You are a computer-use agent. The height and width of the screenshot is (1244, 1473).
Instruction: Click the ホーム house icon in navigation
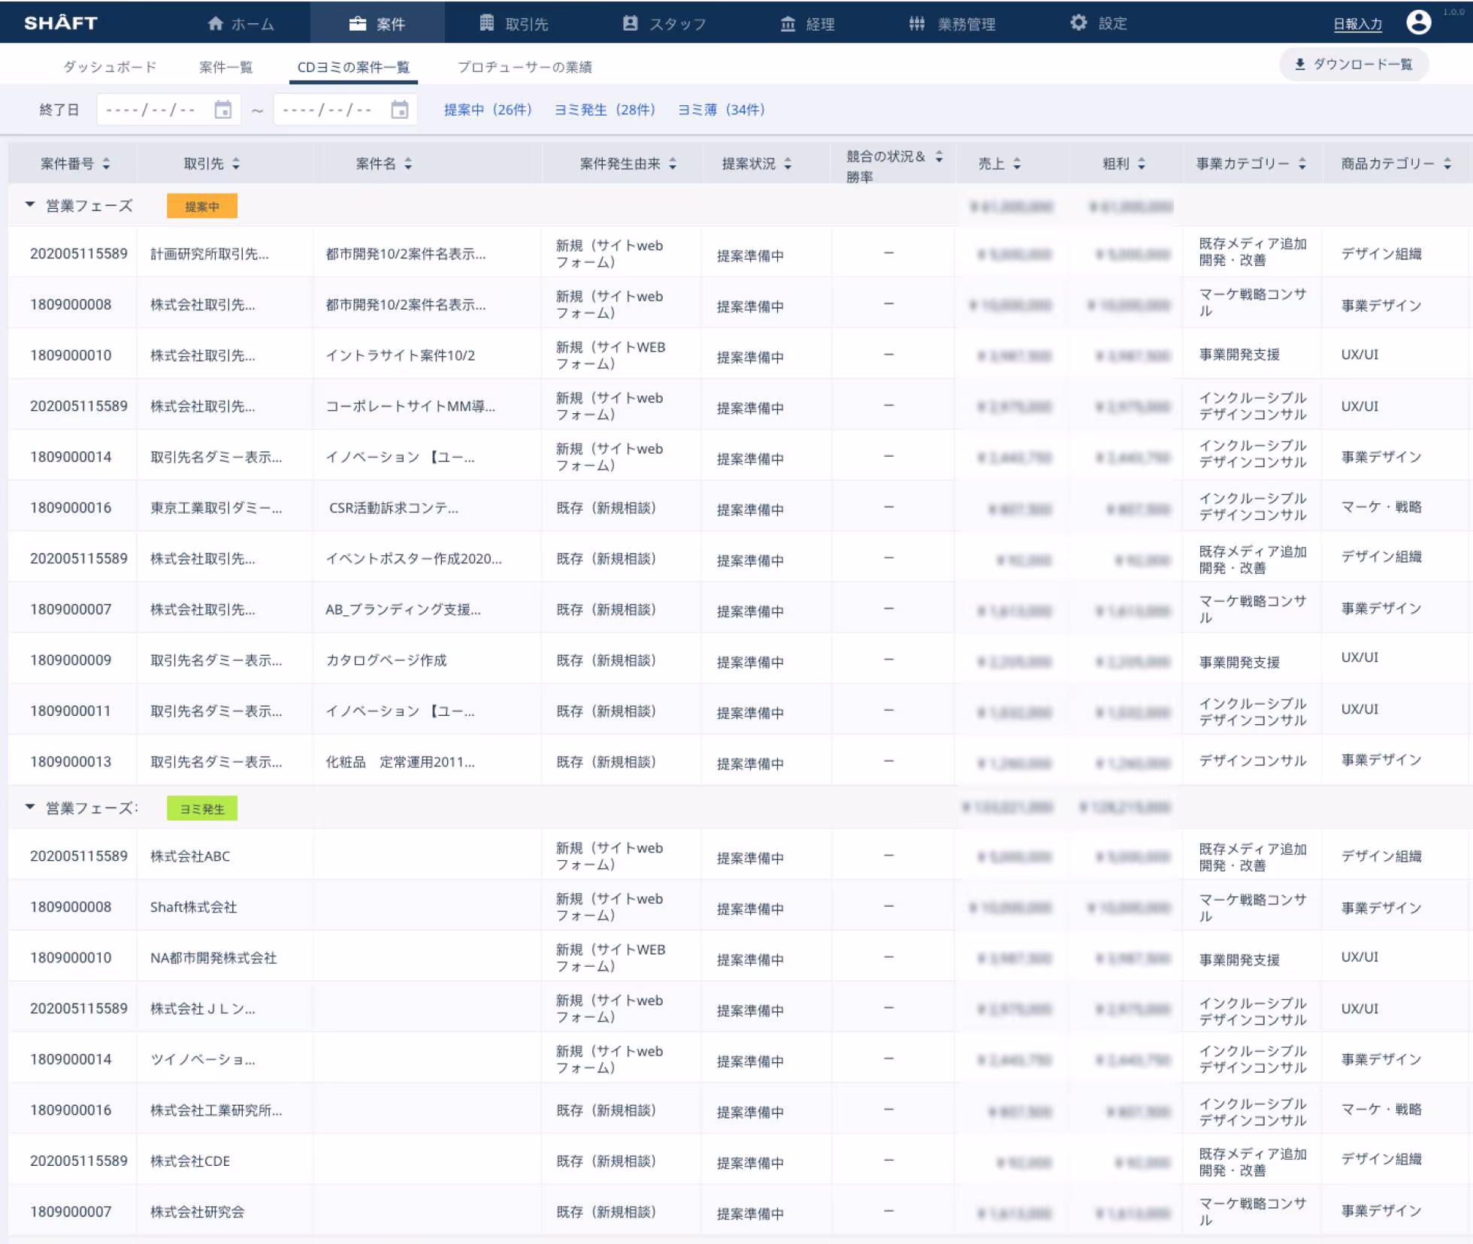(x=216, y=23)
